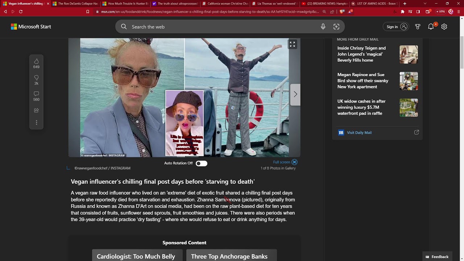Bookmark this page using the bookmark icon
The height and width of the screenshot is (261, 464).
[88, 12]
